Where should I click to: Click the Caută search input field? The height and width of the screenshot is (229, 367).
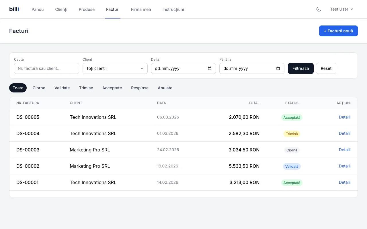[x=46, y=68]
